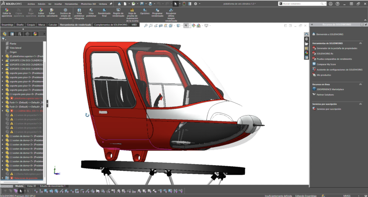Open the appearances color wheel tab in task pane
Screen dimensions: 368x197
pos(306,53)
